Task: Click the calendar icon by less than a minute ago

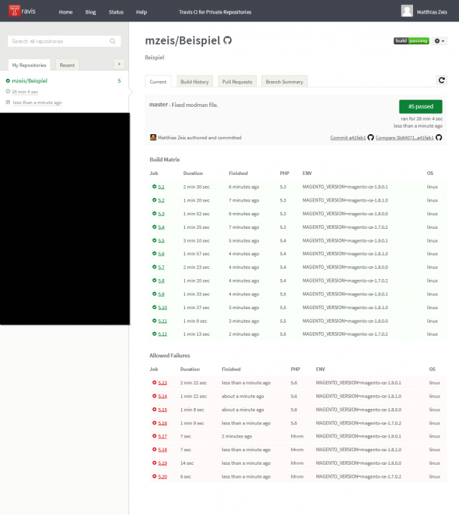Action: click(x=8, y=103)
